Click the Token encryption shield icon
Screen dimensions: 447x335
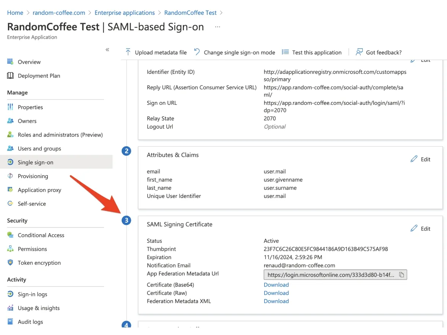tap(10, 262)
